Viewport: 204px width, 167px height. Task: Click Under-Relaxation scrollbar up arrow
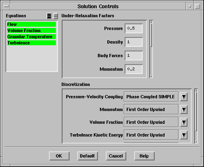click(151, 22)
